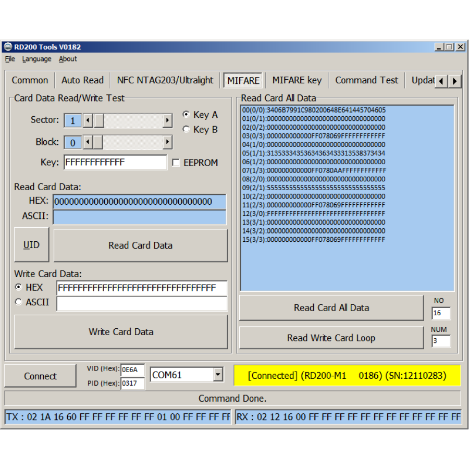
Task: Switch to the MIFARE key tab
Action: pos(297,80)
